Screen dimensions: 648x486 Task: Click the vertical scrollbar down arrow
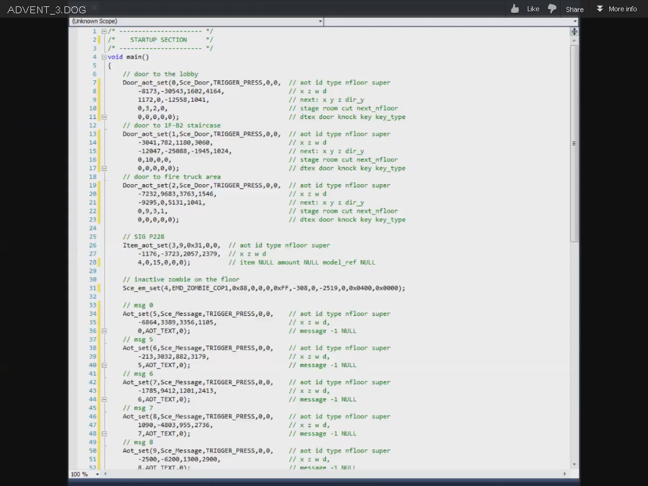(575, 465)
